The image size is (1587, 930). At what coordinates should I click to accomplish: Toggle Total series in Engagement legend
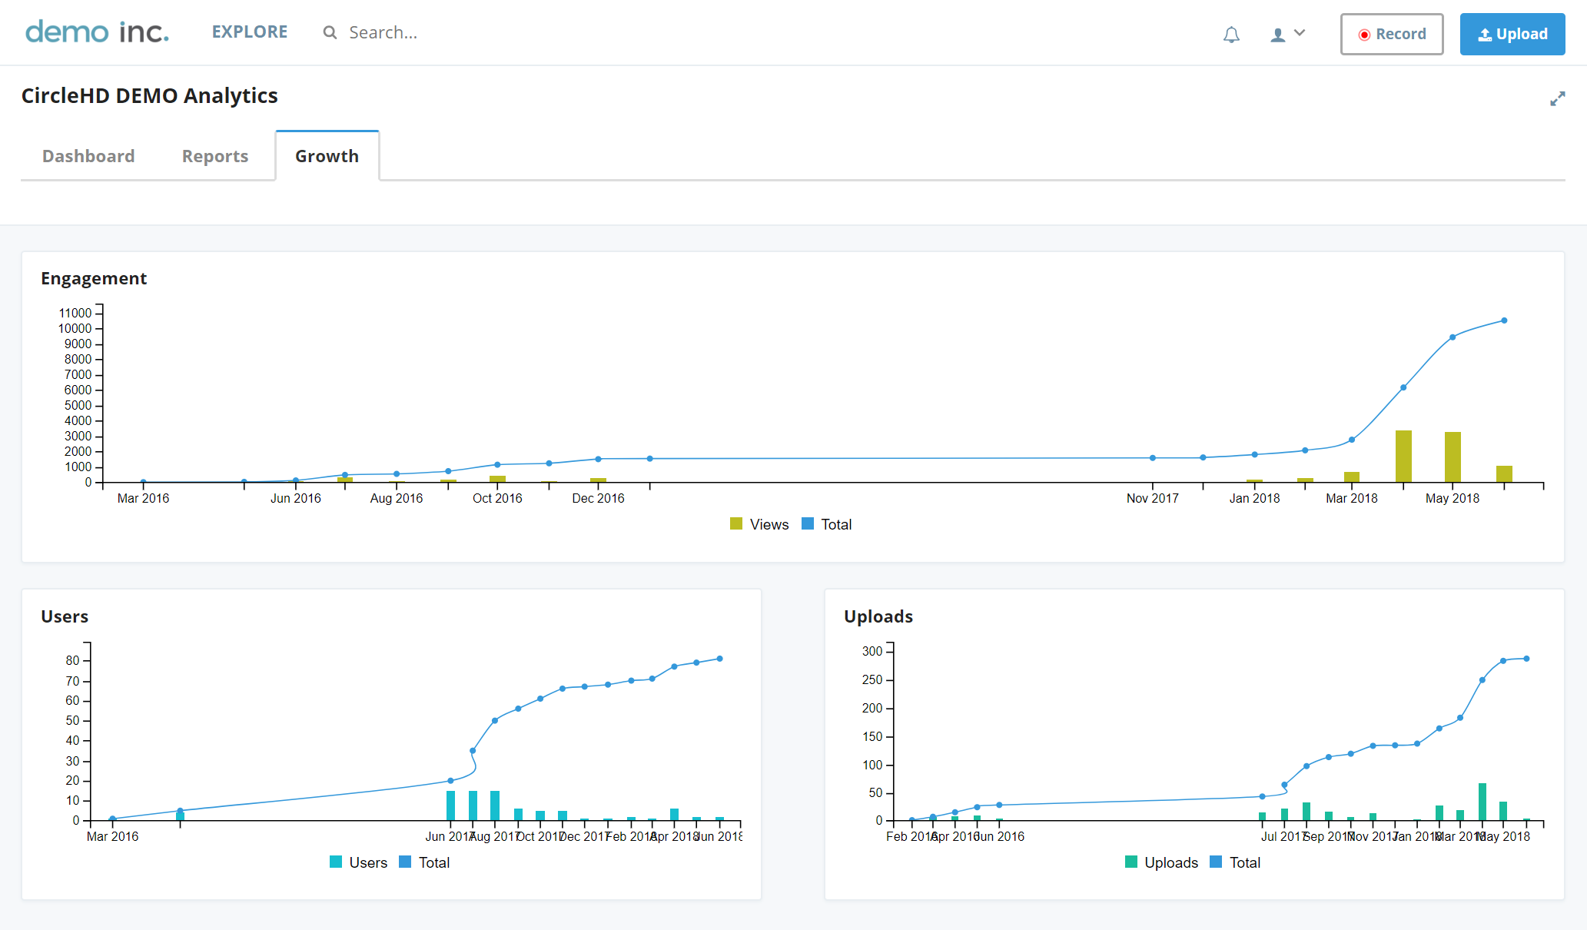(827, 524)
